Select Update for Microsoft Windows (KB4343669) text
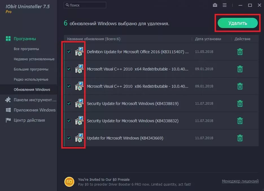 tap(125, 138)
